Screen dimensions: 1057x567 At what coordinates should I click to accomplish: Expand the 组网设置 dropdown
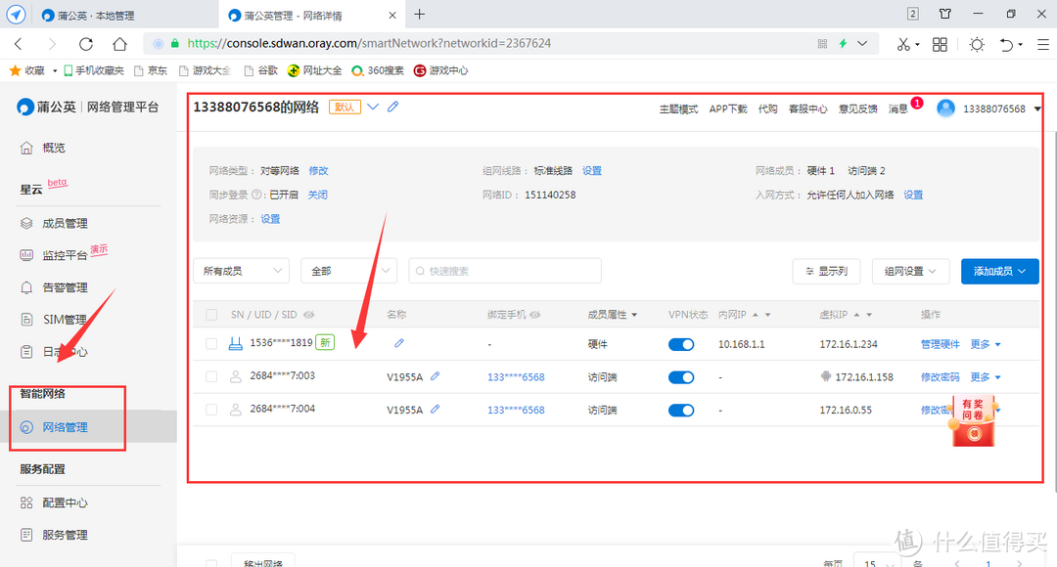(x=910, y=270)
